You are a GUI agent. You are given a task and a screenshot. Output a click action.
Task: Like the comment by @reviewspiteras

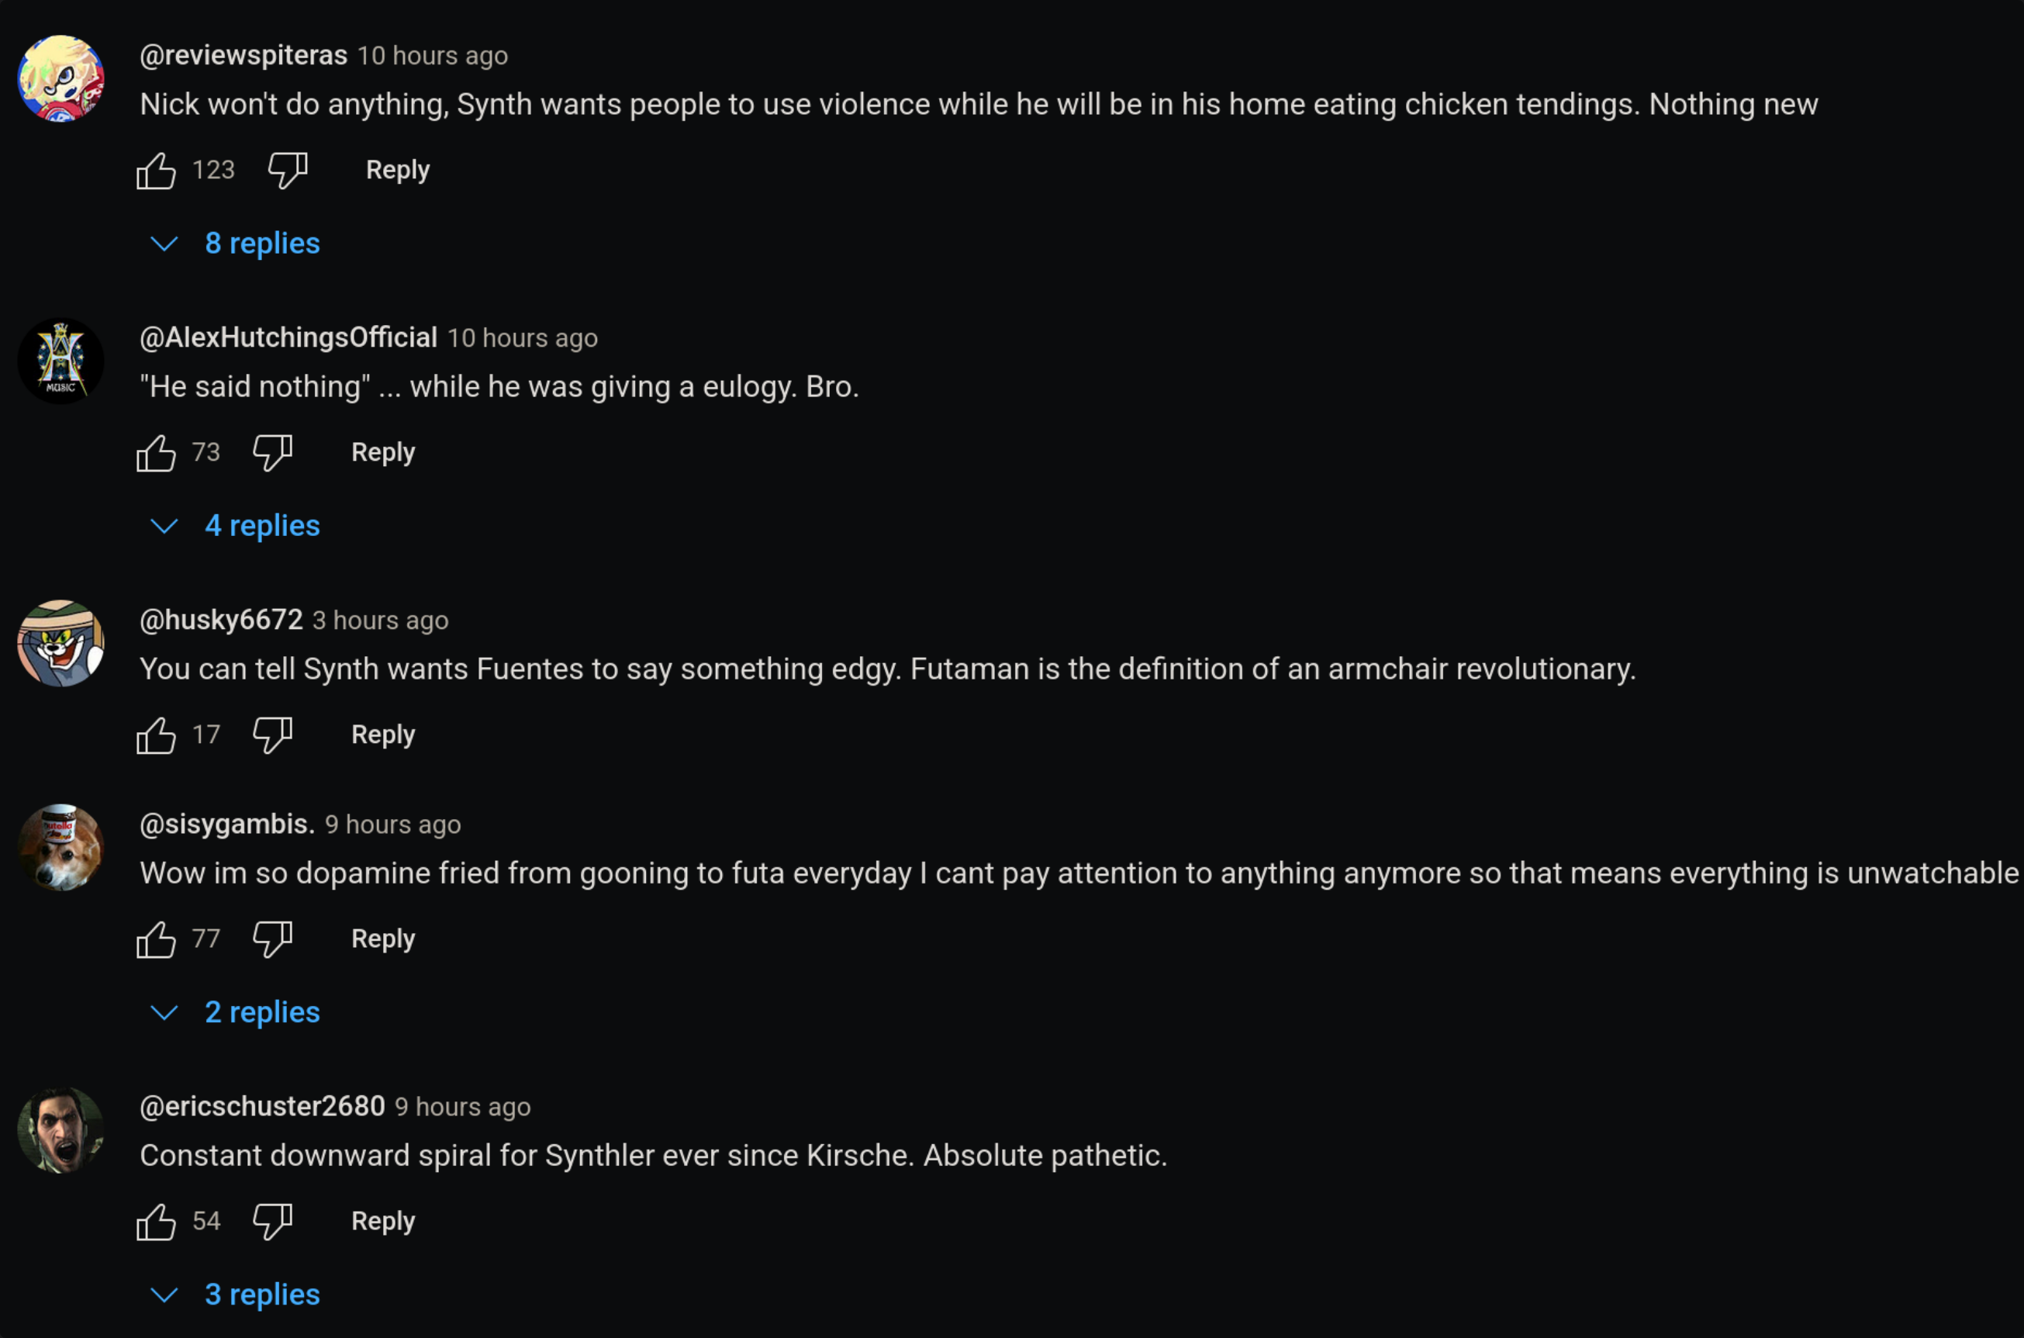coord(156,171)
